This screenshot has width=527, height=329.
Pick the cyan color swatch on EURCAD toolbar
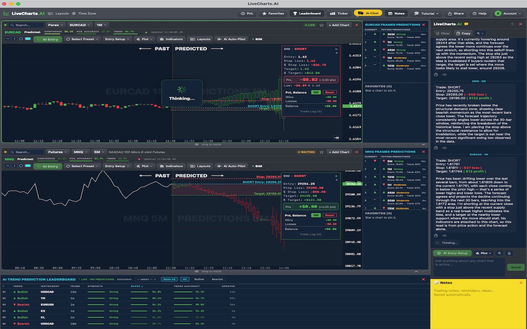pyautogui.click(x=28, y=39)
